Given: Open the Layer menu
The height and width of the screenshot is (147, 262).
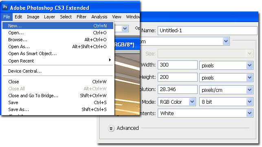Looking at the screenshot, I should pos(49,17).
